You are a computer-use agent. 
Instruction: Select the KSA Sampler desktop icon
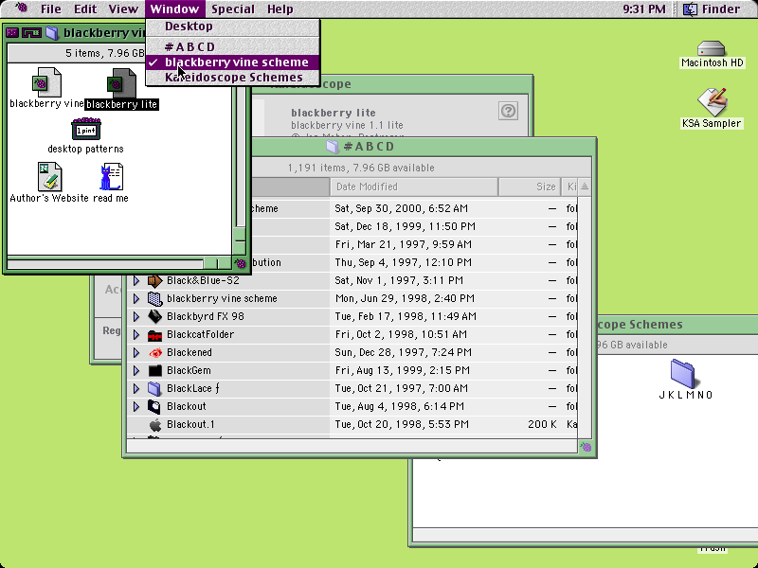pyautogui.click(x=712, y=102)
